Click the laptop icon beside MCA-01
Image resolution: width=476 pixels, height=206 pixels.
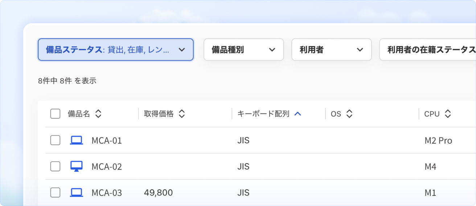(76, 140)
